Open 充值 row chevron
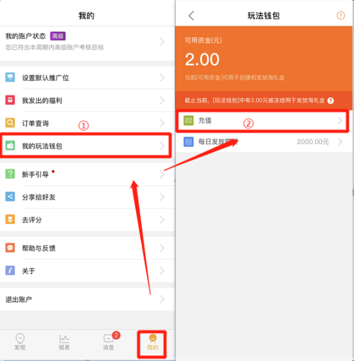 (x=340, y=121)
